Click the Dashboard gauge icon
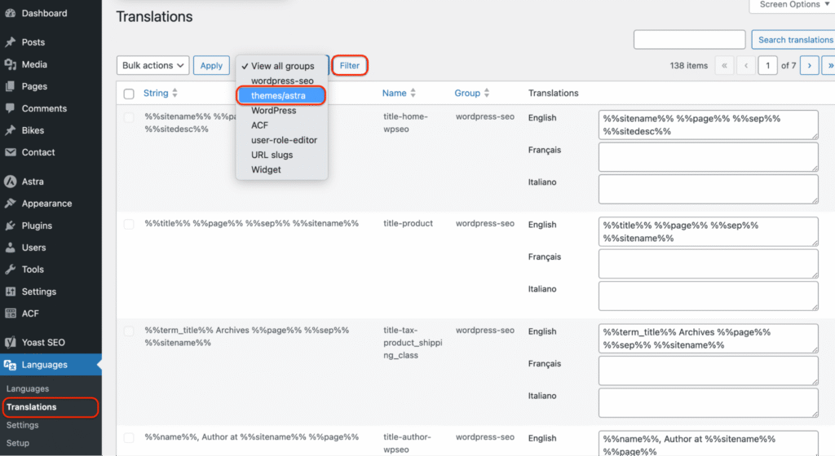 click(10, 13)
